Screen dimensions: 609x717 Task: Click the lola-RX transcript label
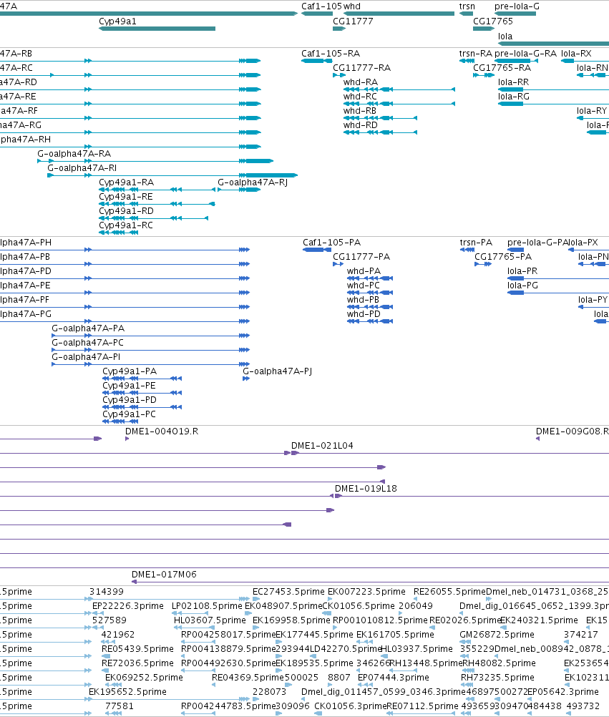(576, 54)
